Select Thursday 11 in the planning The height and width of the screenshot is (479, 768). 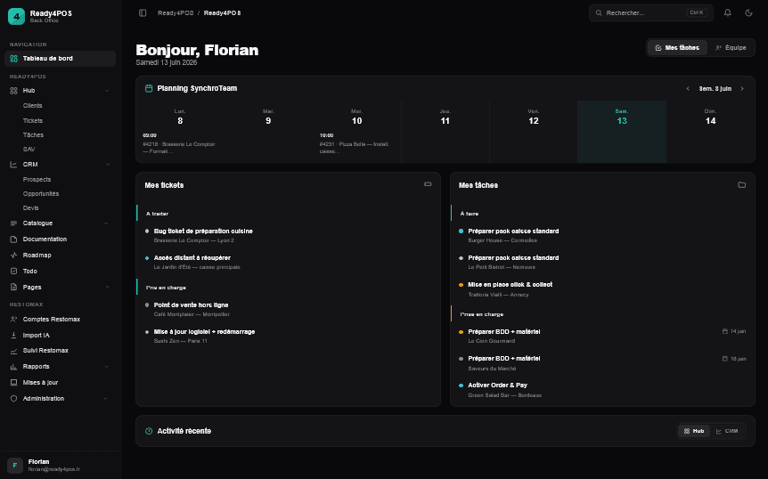pyautogui.click(x=445, y=132)
